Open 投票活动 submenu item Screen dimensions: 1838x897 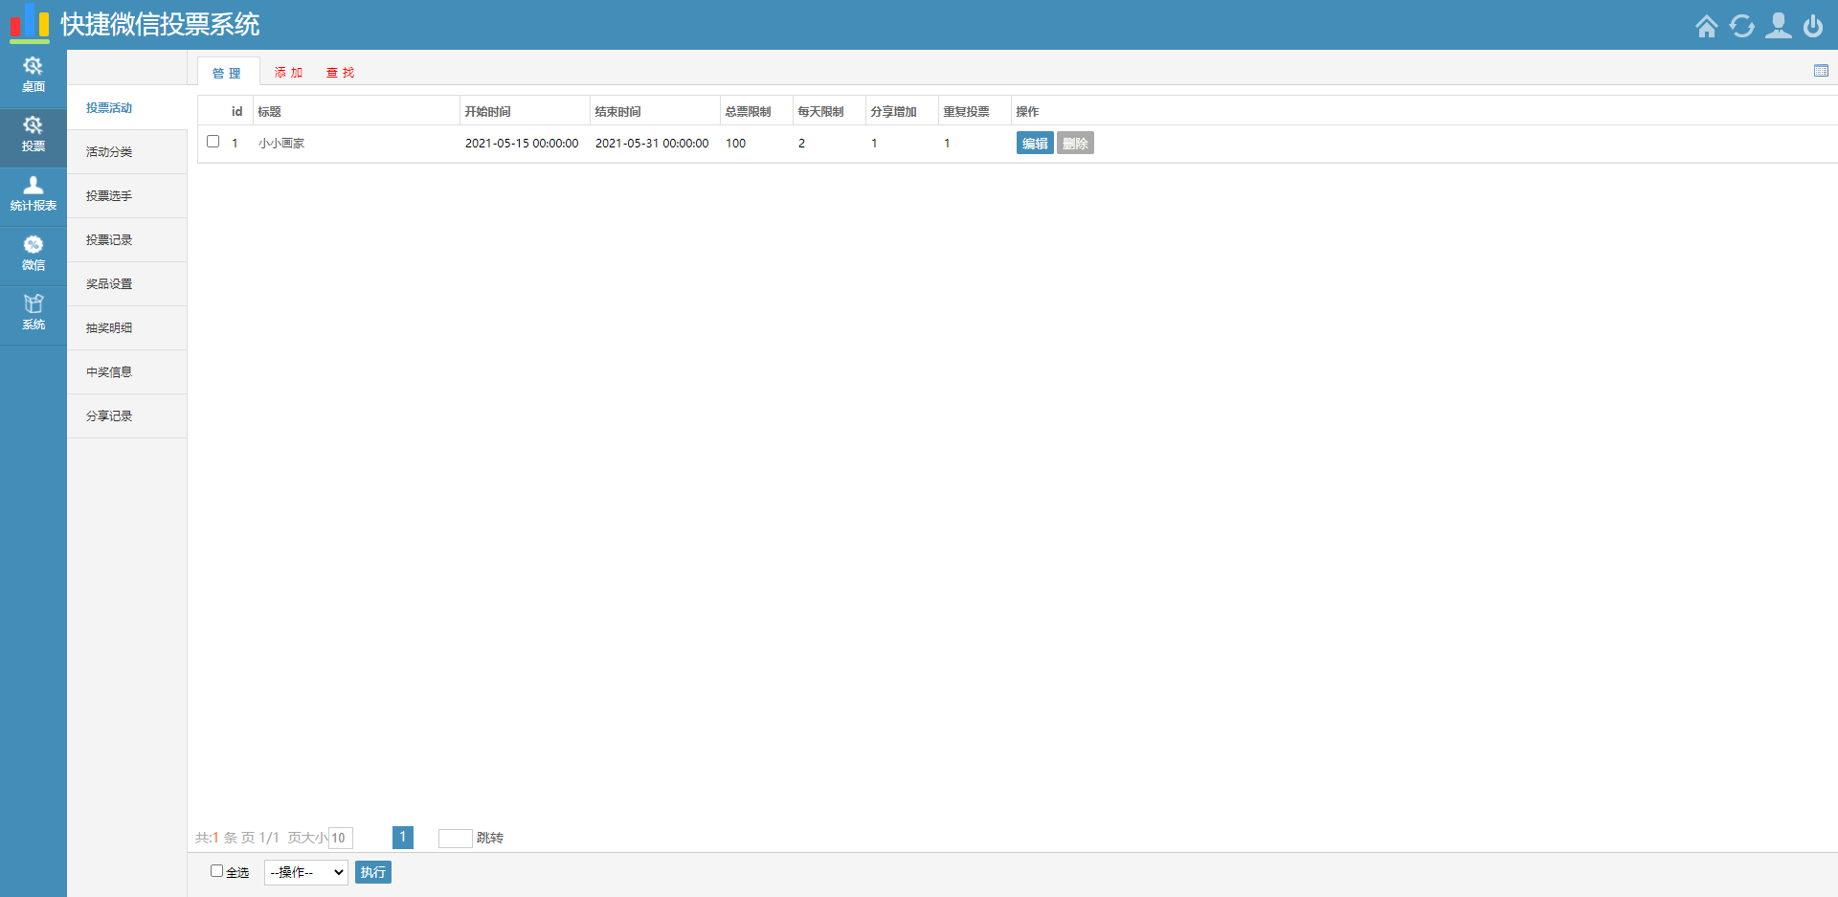tap(127, 108)
